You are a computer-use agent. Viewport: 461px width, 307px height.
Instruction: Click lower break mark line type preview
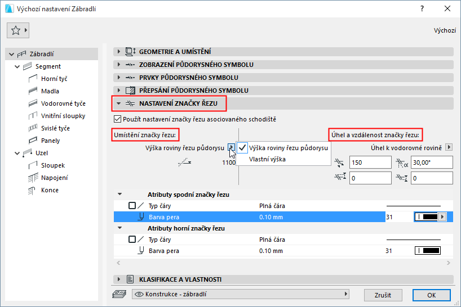(x=413, y=206)
